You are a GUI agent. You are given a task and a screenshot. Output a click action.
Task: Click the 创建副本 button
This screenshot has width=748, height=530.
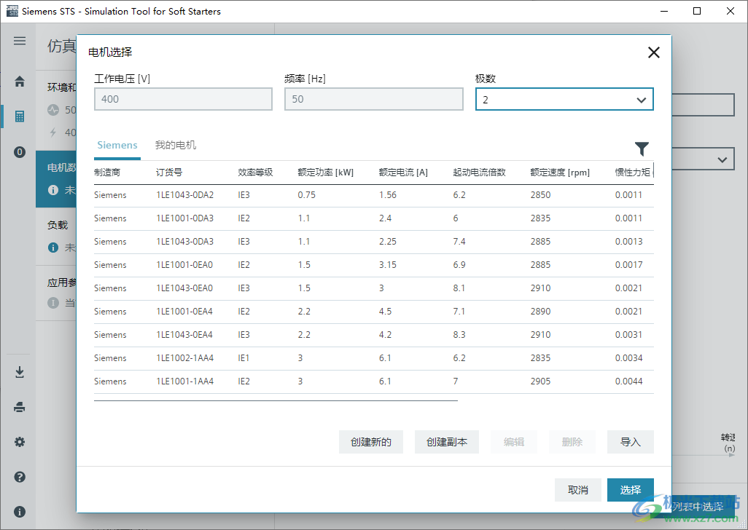tap(446, 442)
